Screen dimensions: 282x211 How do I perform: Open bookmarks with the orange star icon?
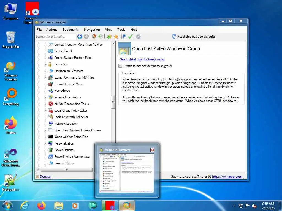click(116, 37)
